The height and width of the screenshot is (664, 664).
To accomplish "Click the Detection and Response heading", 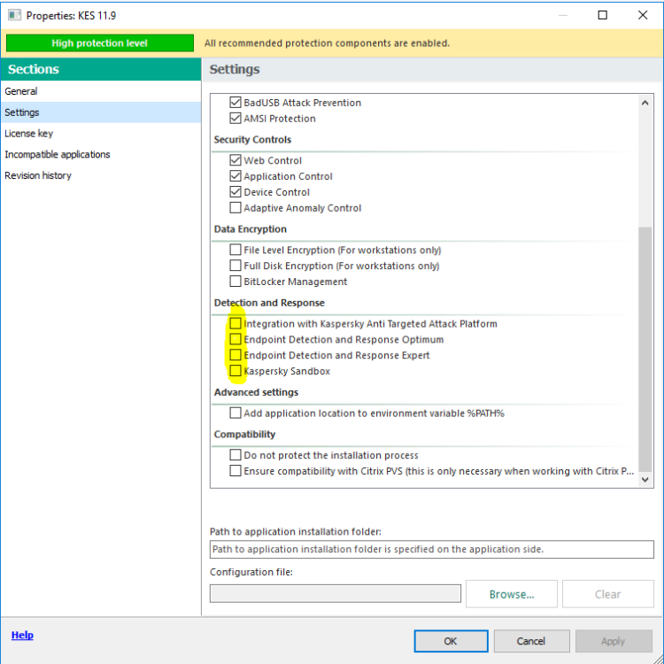I will pos(269,303).
